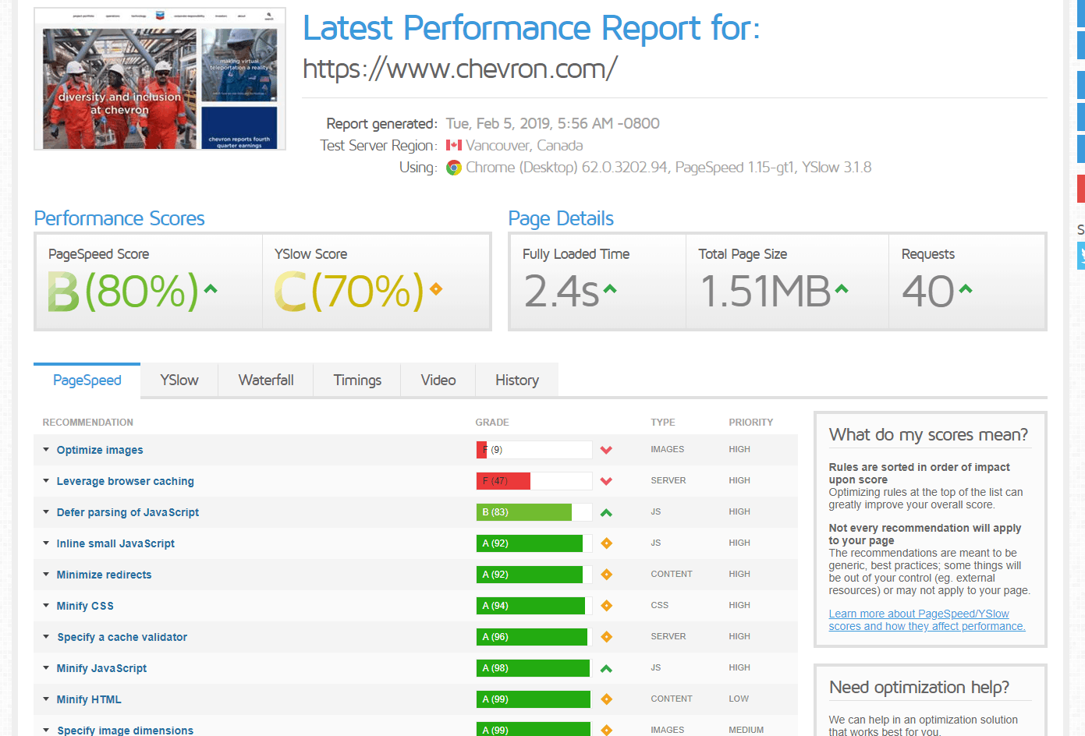Click the 'What do my scores mean?' heading
Viewport: 1085px width, 736px height.
tap(928, 434)
